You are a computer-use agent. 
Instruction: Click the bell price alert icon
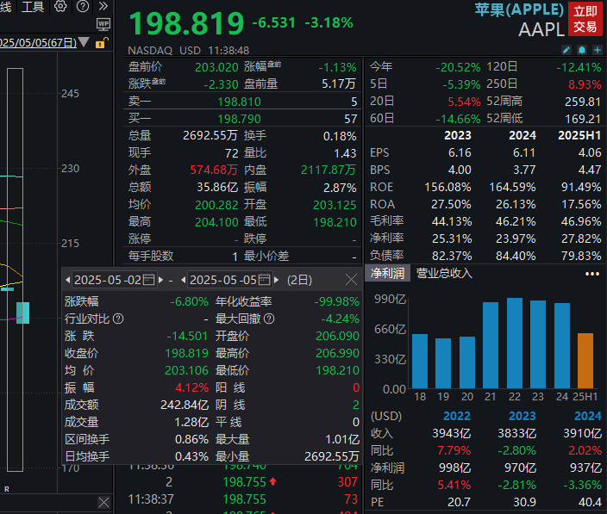581,50
